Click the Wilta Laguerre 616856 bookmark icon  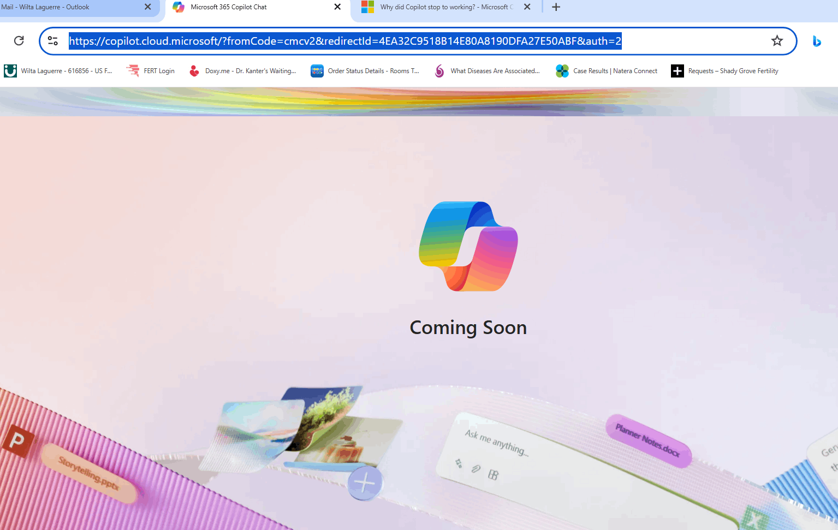click(10, 71)
